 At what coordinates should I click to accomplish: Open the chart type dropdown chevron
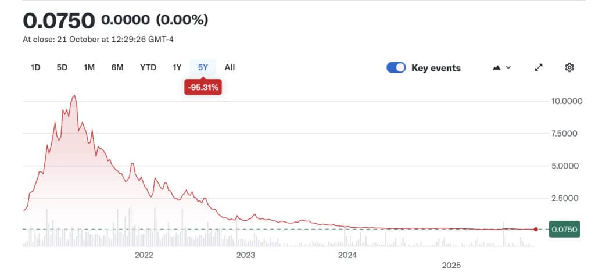point(508,67)
